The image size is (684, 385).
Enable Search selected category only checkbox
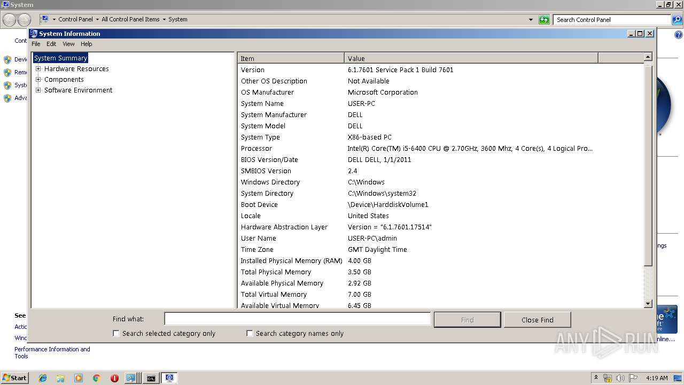click(x=116, y=333)
